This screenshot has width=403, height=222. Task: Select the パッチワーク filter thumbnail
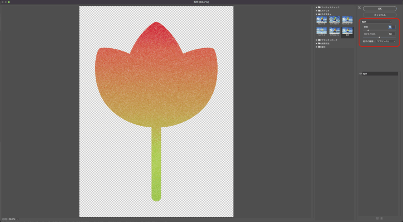click(x=321, y=31)
